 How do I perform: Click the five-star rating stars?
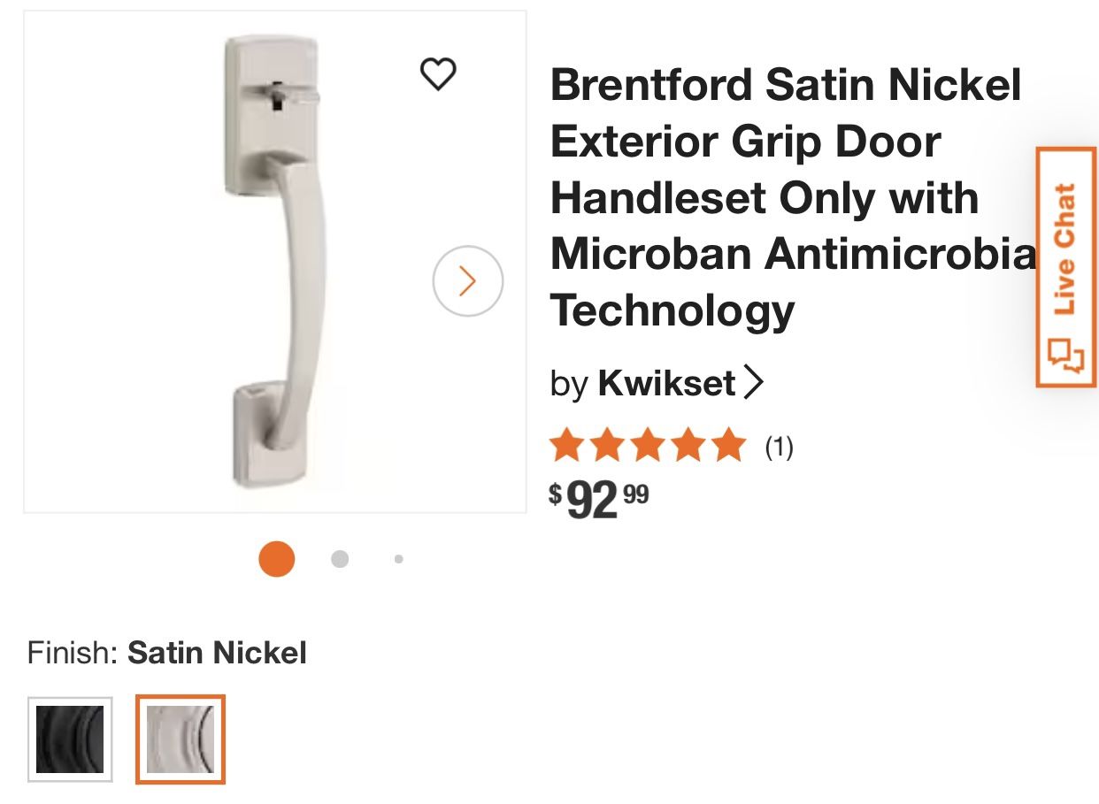tap(646, 445)
